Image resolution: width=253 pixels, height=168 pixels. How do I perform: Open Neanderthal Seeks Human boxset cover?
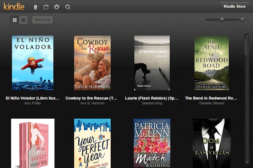[33, 143]
